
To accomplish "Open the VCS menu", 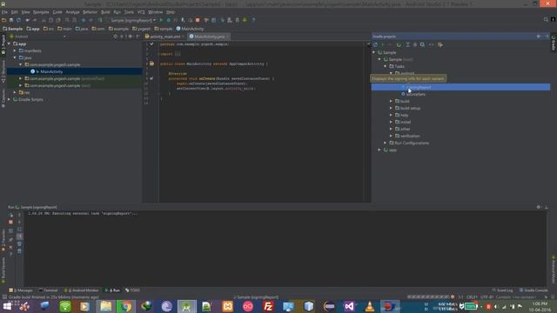I will pyautogui.click(x=141, y=12).
